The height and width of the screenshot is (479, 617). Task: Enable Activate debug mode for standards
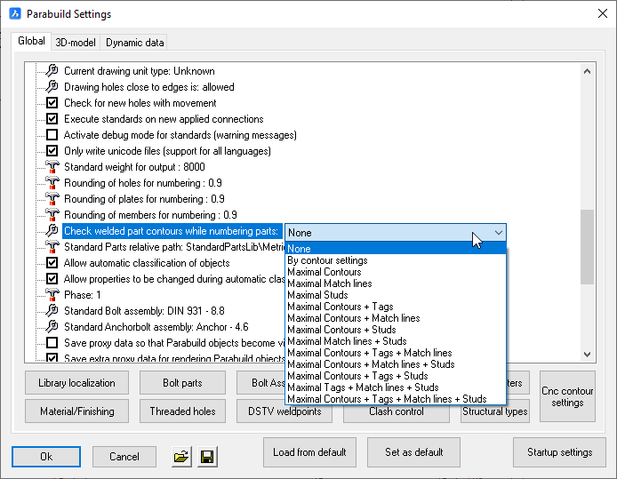point(52,135)
